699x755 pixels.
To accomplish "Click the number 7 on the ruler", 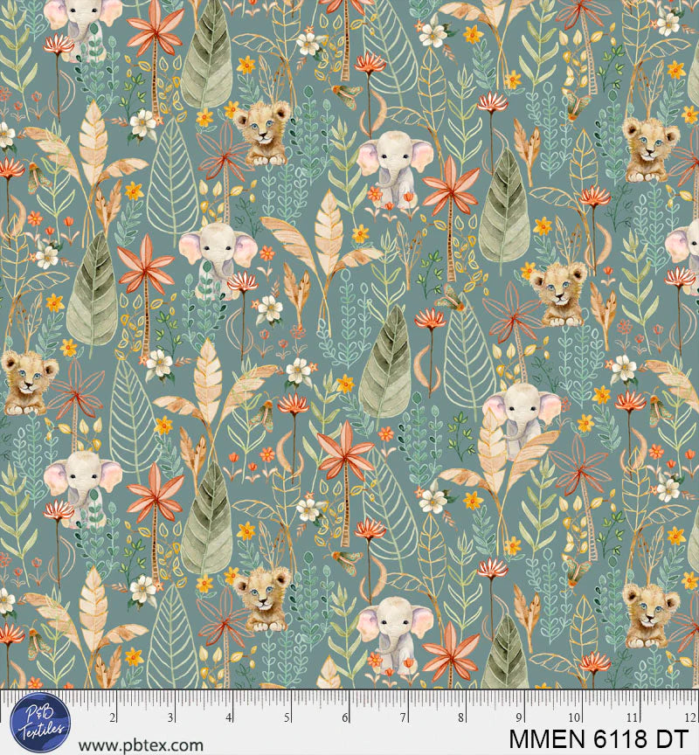I will [x=404, y=717].
